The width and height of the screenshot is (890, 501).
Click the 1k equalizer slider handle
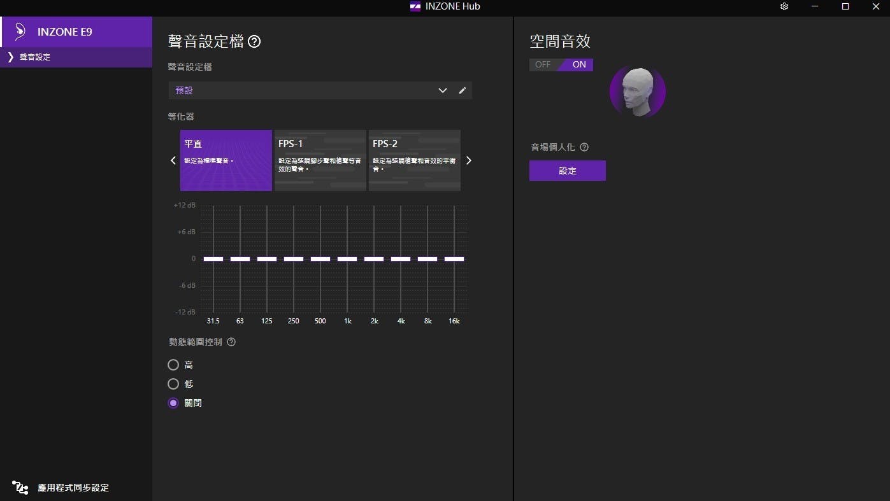(x=347, y=259)
